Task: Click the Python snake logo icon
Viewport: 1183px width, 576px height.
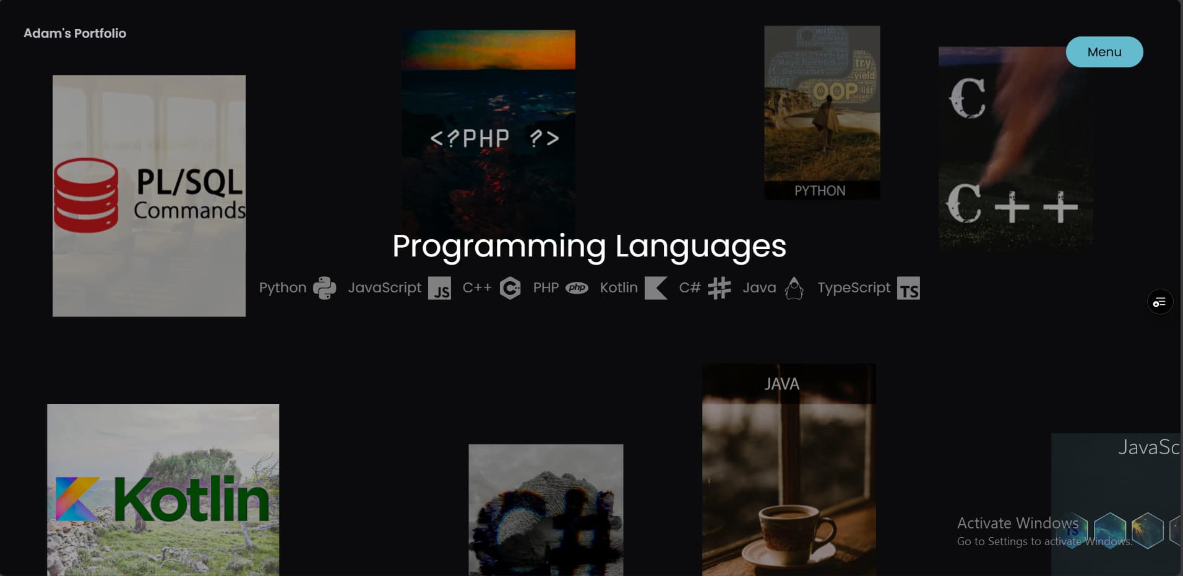Action: click(x=324, y=288)
